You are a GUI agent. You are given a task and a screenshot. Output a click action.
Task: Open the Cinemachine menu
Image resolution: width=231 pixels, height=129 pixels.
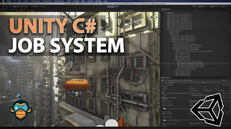(59, 1)
